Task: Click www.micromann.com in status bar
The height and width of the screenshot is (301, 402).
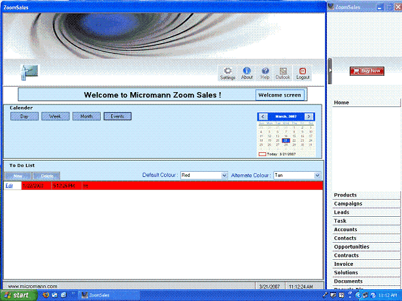Action: 33,287
